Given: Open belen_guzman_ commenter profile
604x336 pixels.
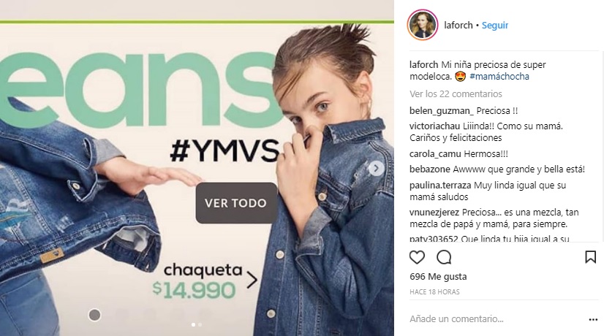Looking at the screenshot, I should 442,111.
